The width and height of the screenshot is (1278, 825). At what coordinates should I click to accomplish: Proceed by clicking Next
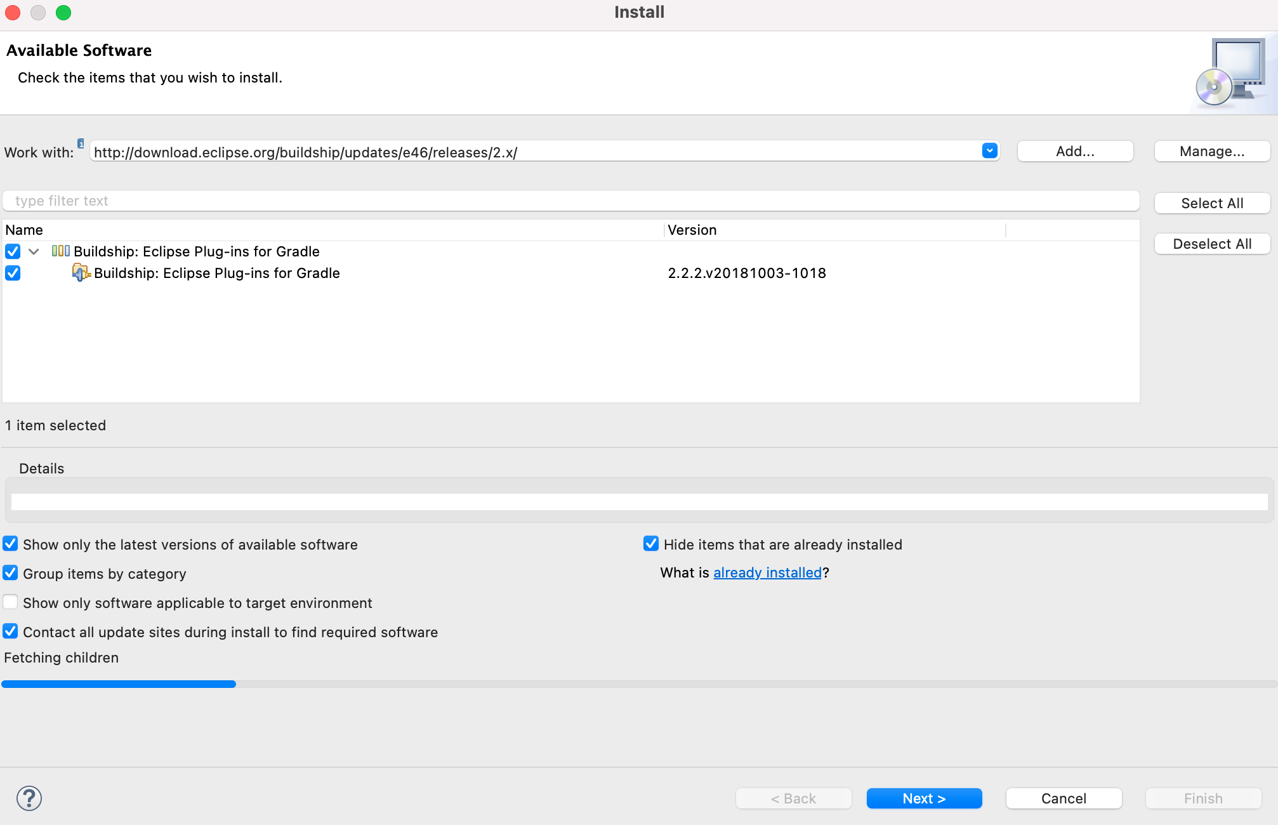point(924,798)
